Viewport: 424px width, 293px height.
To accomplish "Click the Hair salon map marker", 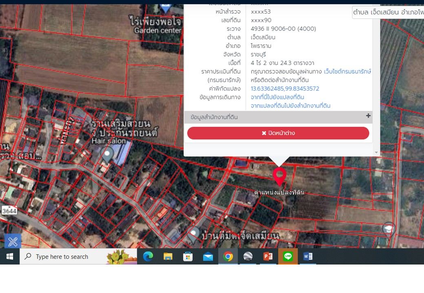I will [x=107, y=155].
